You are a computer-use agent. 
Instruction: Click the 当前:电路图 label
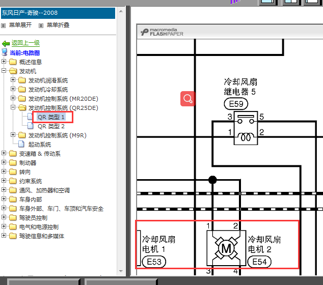(x=25, y=53)
